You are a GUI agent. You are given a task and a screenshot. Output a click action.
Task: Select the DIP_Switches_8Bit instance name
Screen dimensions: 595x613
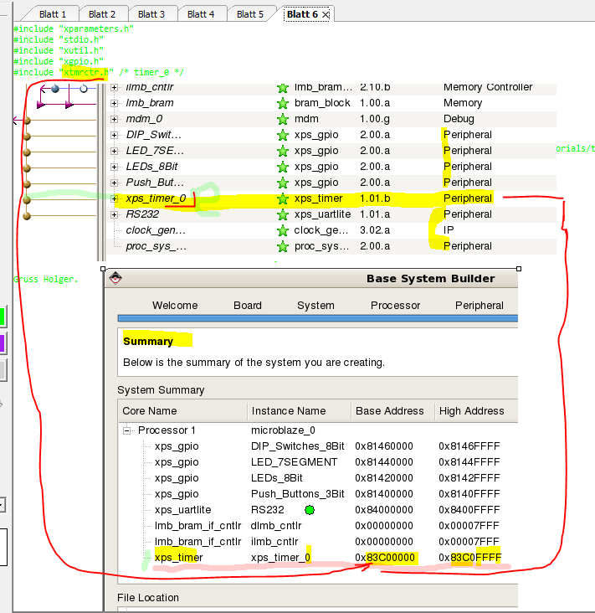click(297, 446)
